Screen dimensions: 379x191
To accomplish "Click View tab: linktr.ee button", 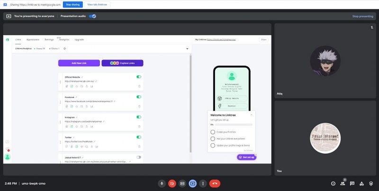I will tap(97, 5).
